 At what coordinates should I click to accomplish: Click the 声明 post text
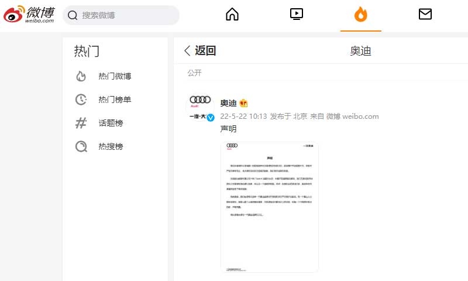tap(228, 129)
